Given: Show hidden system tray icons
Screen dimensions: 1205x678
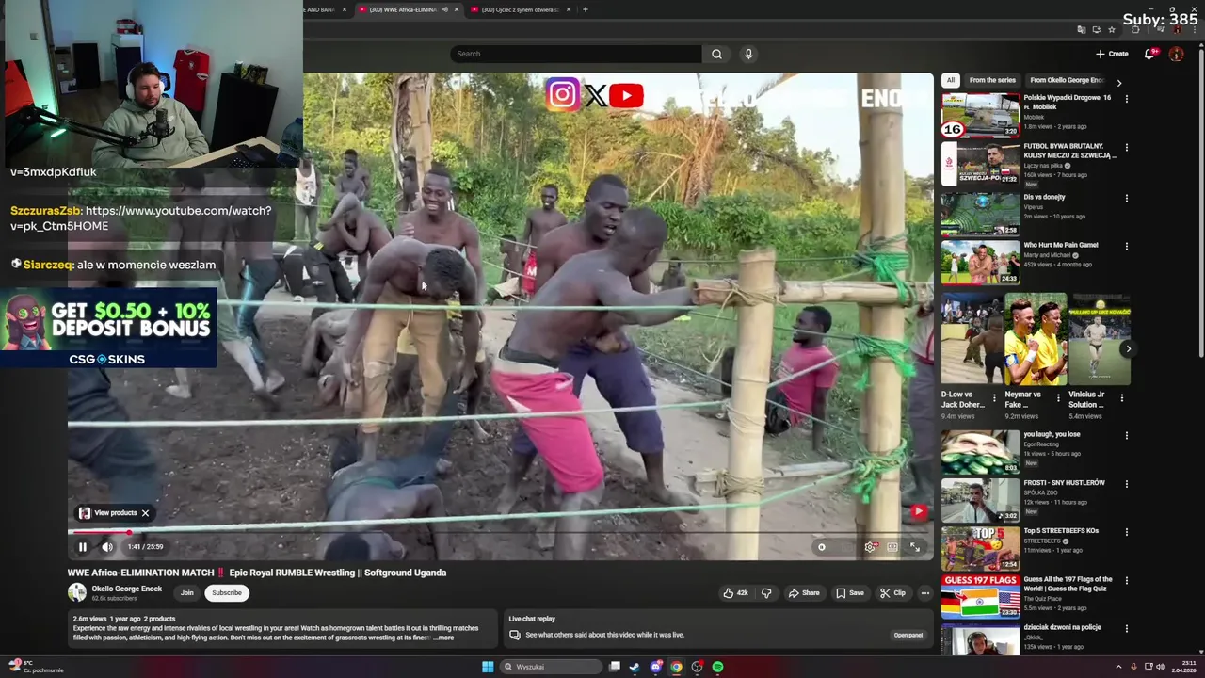Looking at the screenshot, I should pyautogui.click(x=1118, y=667).
